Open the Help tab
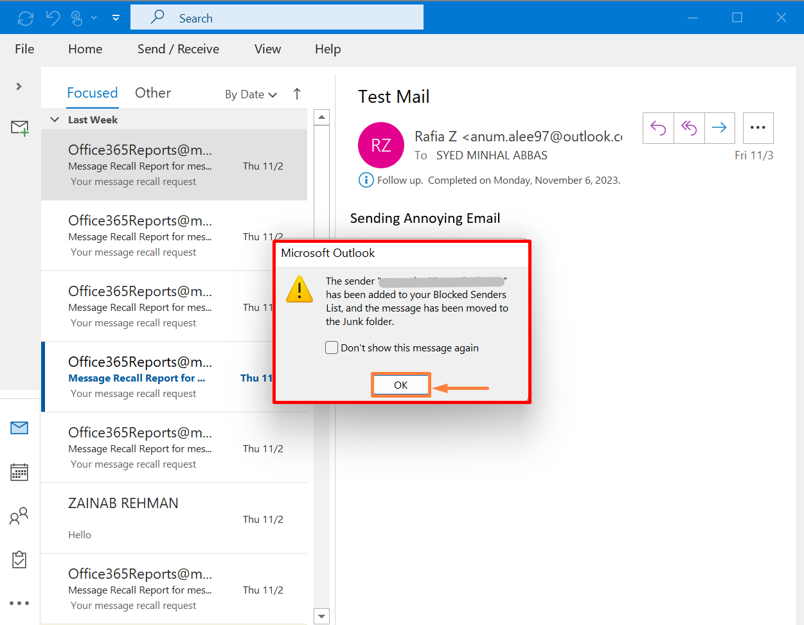 click(328, 49)
